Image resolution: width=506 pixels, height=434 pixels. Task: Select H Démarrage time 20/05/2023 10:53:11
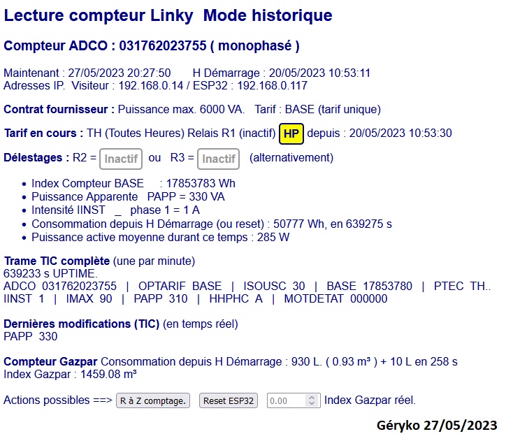coord(319,73)
